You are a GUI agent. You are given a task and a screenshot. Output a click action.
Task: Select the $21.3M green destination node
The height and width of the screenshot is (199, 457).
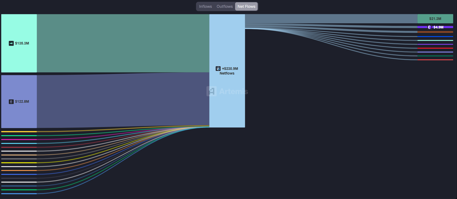(435, 19)
